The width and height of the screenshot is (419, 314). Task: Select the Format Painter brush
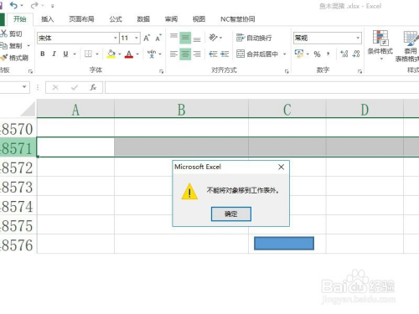point(14,58)
